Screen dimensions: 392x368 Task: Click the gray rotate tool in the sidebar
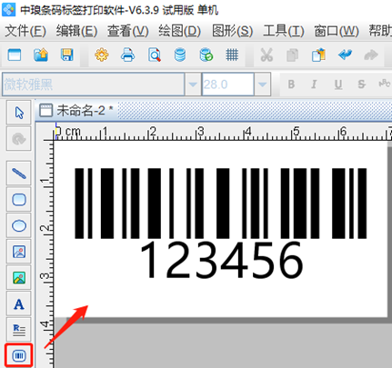click(19, 139)
